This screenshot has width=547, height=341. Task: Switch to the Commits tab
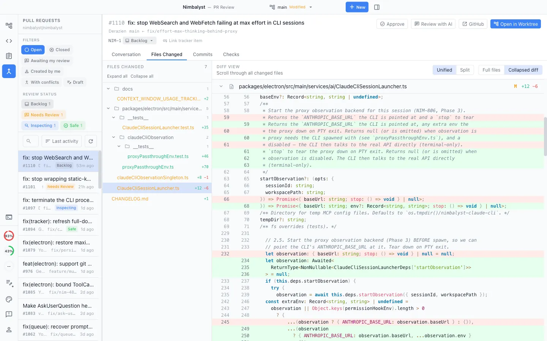pos(202,55)
